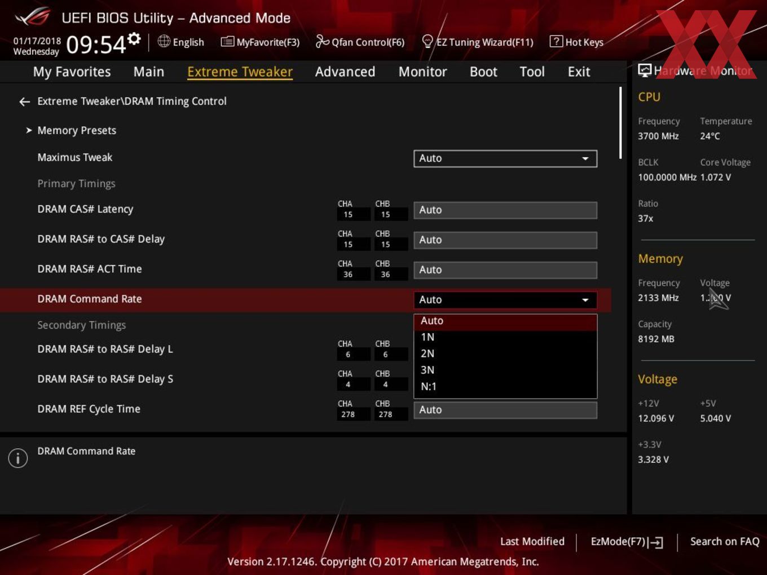Switch to EzMode(F7)
This screenshot has height=575, width=767.
627,542
